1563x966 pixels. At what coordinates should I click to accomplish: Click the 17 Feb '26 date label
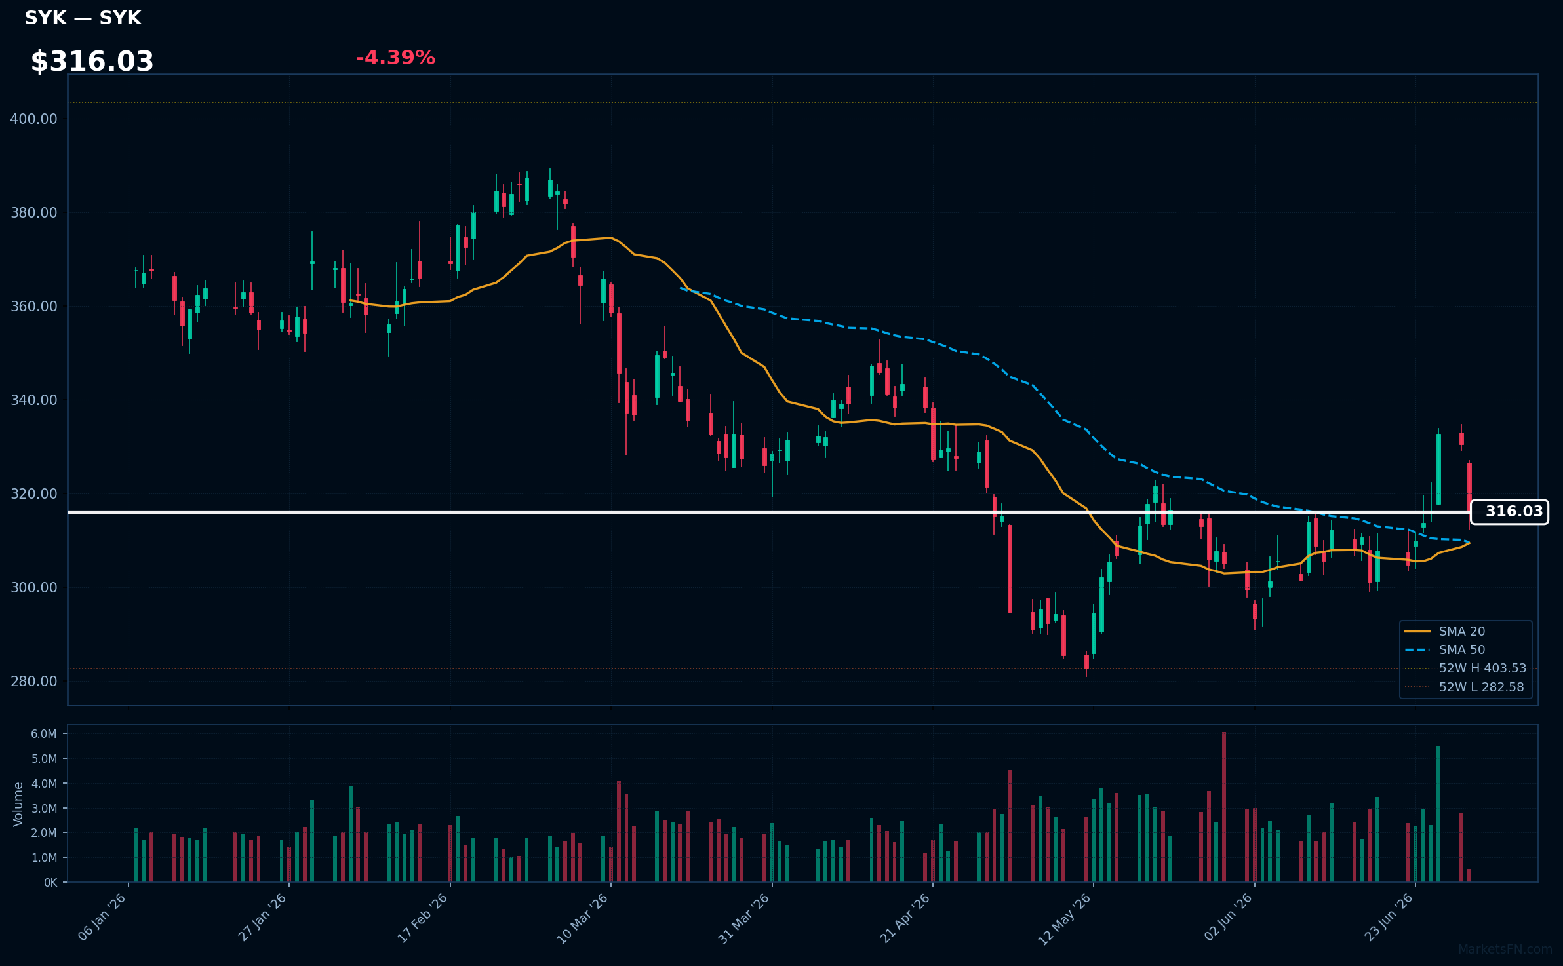[x=424, y=918]
